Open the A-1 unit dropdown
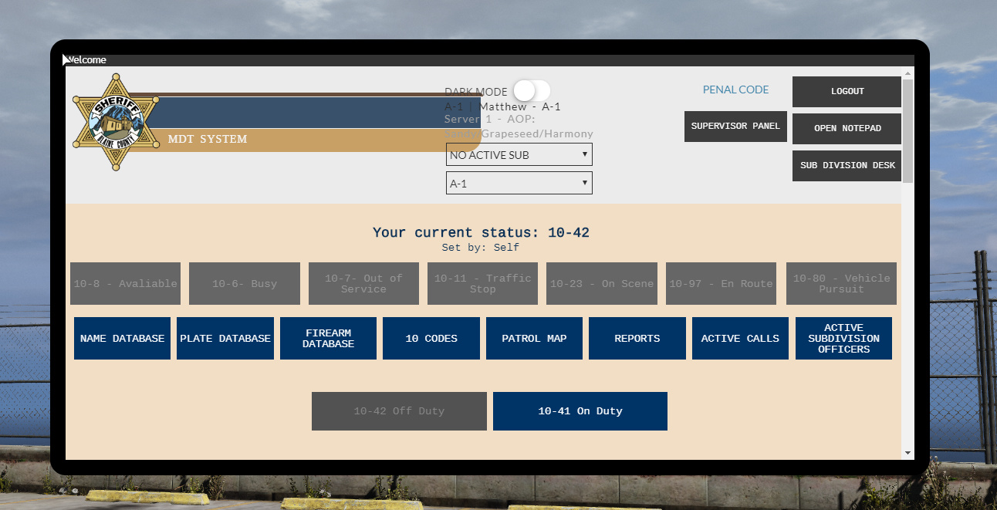 519,183
